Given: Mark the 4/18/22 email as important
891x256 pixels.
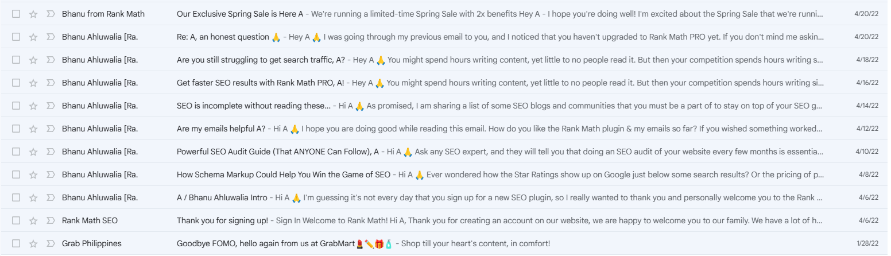Looking at the screenshot, I should tap(50, 60).
